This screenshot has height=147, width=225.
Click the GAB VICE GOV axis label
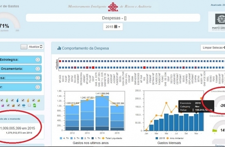(205, 79)
